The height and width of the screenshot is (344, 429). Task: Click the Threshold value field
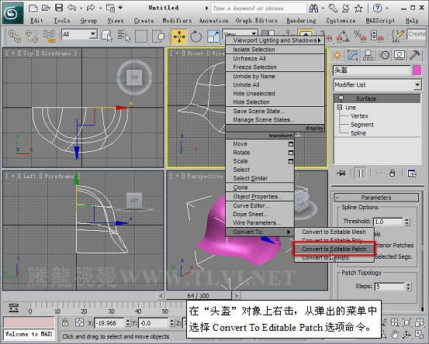point(388,222)
